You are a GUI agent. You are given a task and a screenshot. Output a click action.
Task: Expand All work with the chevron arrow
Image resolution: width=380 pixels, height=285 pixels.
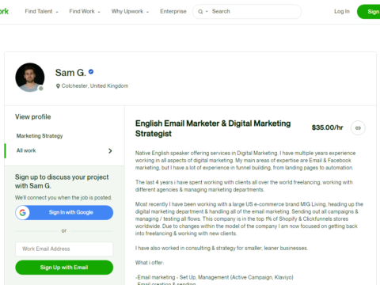110,151
